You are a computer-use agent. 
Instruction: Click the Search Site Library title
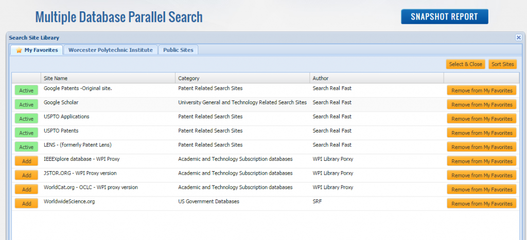point(34,38)
